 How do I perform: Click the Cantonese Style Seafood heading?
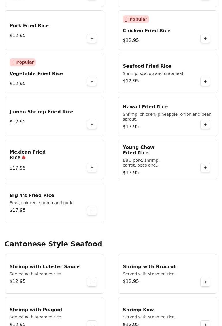(x=53, y=244)
